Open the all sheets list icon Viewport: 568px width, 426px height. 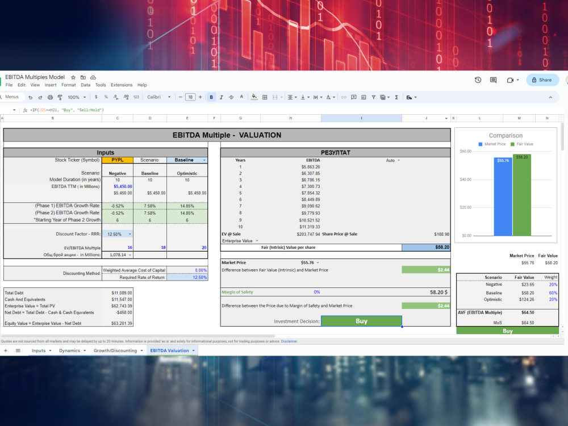[x=18, y=350]
